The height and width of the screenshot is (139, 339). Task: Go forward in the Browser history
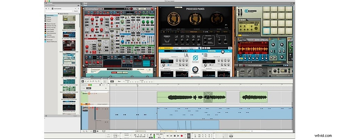[49, 9]
